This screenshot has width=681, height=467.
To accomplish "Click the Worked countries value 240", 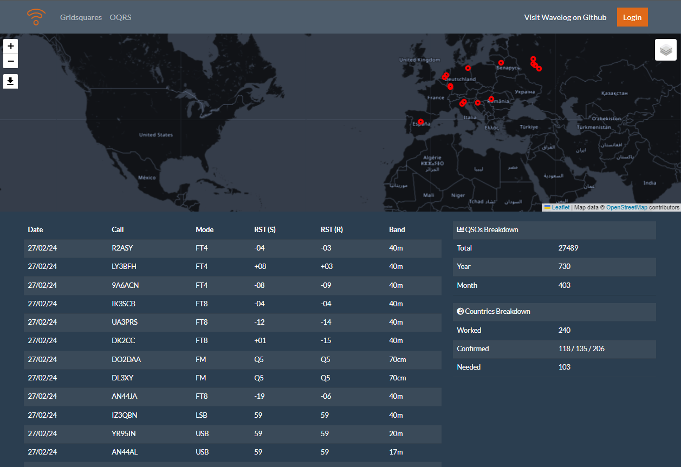I will 565,330.
